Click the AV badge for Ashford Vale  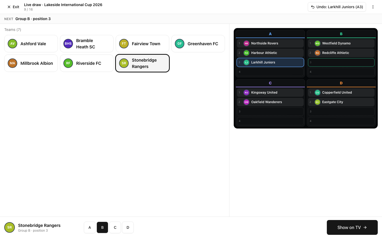12,44
